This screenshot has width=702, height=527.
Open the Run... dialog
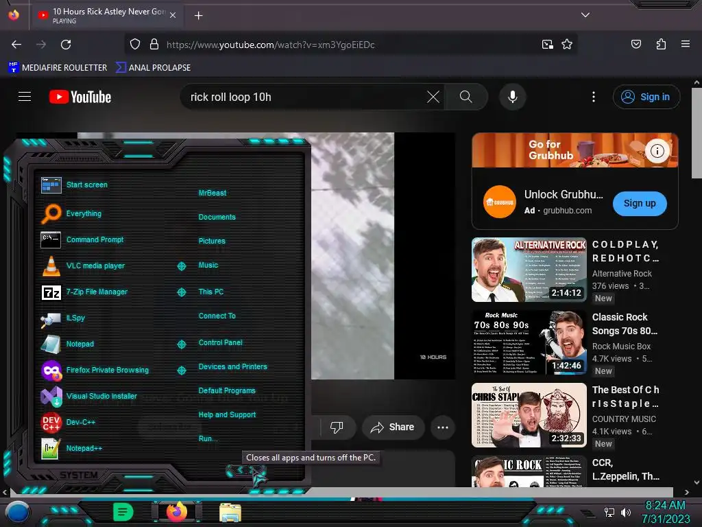pos(208,438)
